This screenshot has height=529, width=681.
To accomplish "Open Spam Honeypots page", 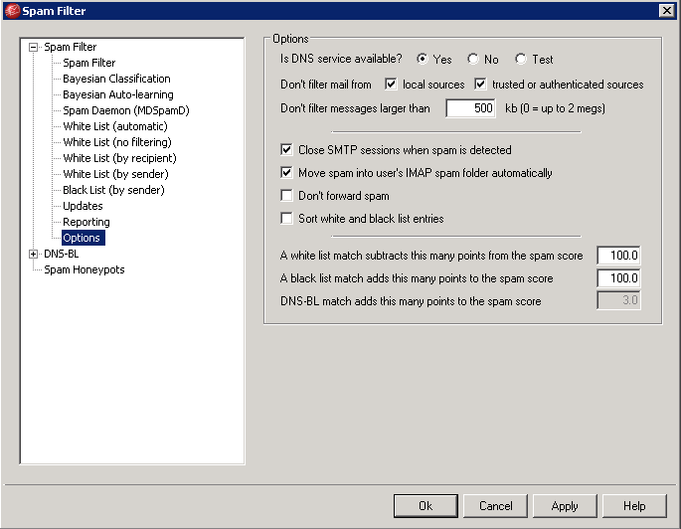I will point(85,269).
